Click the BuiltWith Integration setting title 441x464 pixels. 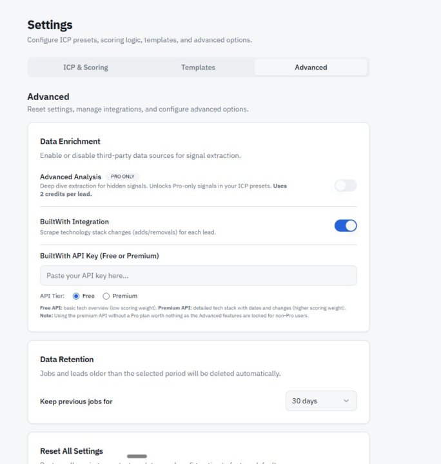74,222
